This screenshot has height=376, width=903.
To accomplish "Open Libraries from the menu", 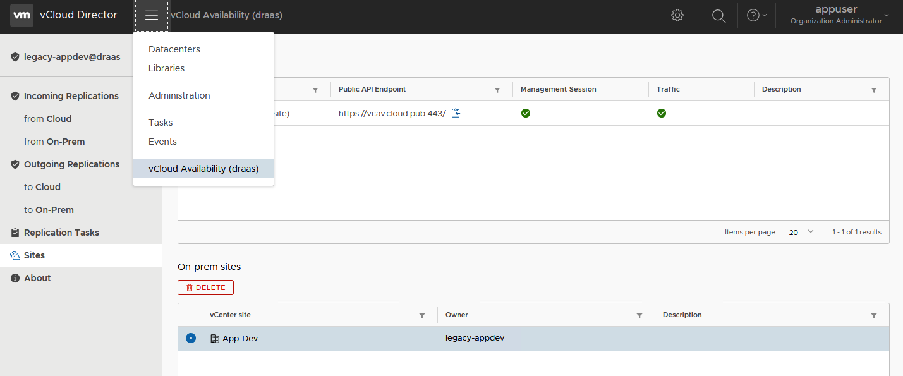I will [x=167, y=68].
